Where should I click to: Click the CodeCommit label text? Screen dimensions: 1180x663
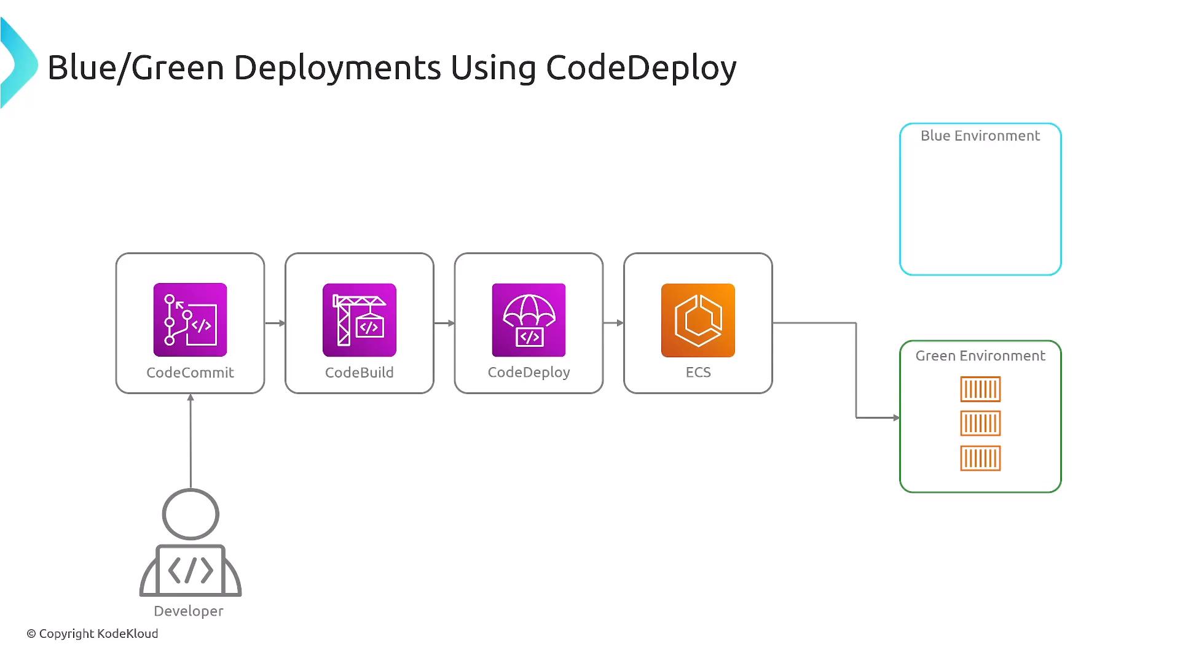pos(190,373)
